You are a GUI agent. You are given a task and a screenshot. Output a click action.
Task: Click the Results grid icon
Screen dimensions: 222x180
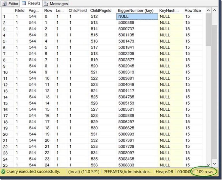click(x=24, y=3)
